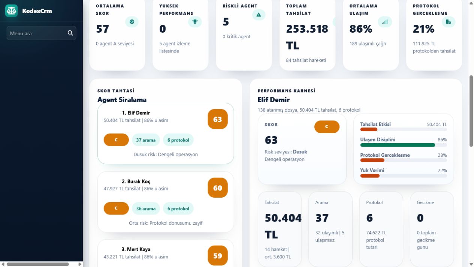
Task: Click '74.622 TL protokol tutarı' text
Action: coord(376,240)
